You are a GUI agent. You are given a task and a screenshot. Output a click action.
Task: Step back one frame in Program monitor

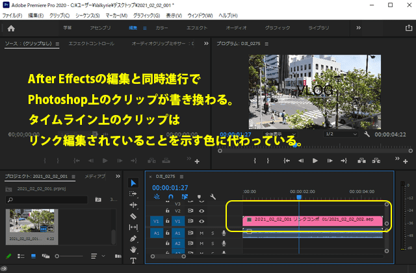click(301, 161)
